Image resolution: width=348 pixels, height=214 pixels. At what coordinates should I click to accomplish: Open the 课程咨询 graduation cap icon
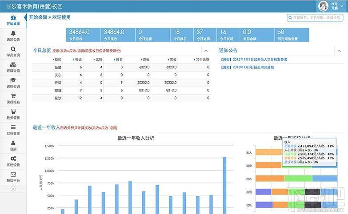pyautogui.click(x=13, y=80)
